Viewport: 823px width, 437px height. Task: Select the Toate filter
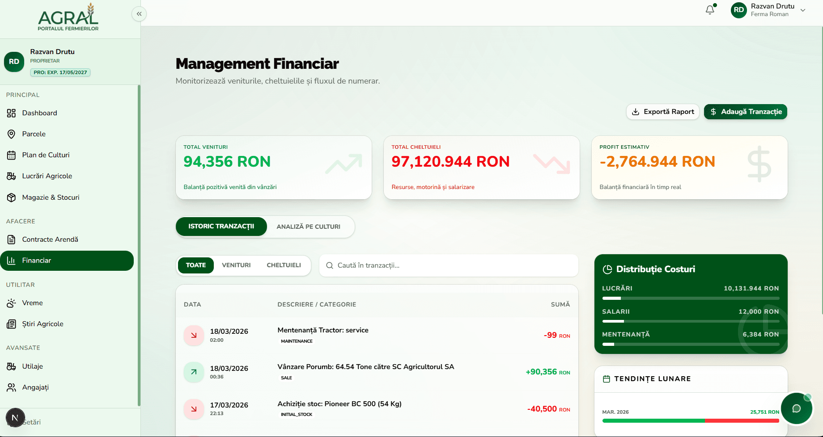click(x=195, y=265)
